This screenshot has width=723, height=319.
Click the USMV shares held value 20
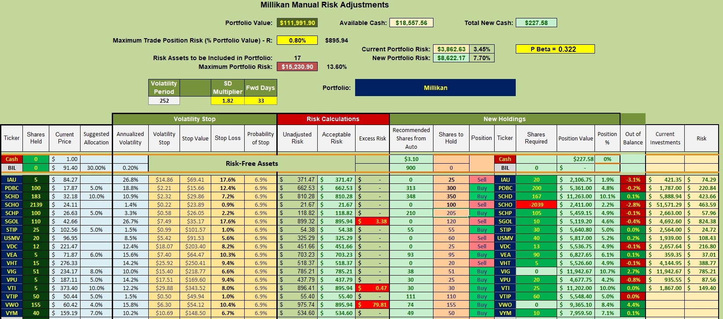[x=36, y=238]
